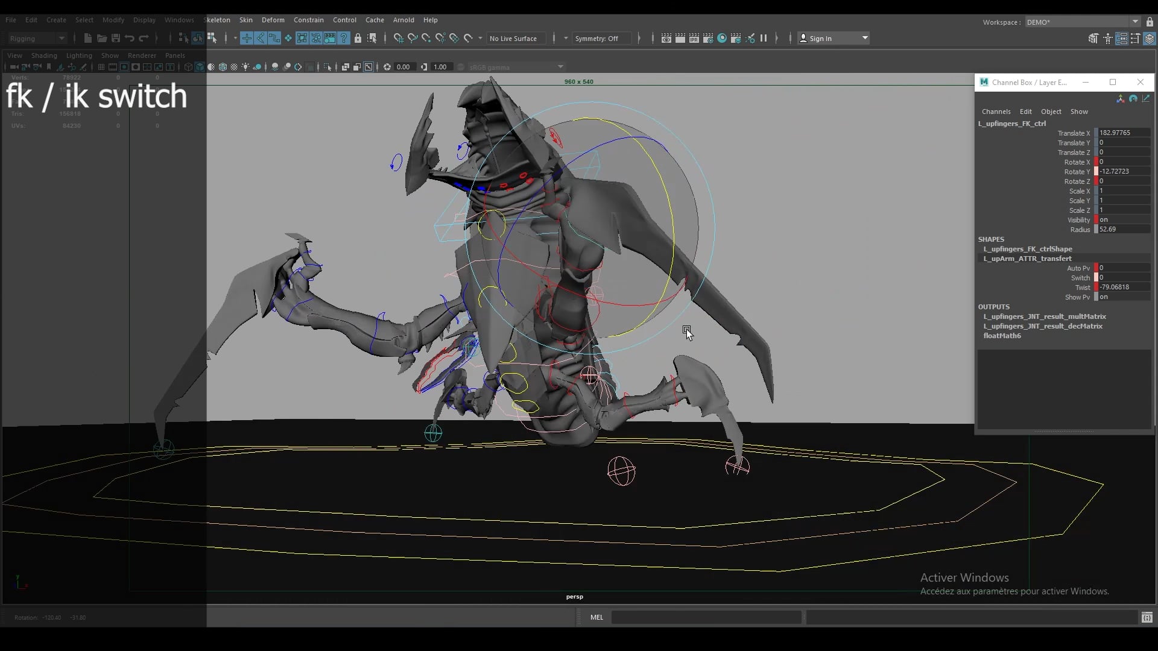Open the Arnold menu
This screenshot has width=1158, height=651.
403,20
